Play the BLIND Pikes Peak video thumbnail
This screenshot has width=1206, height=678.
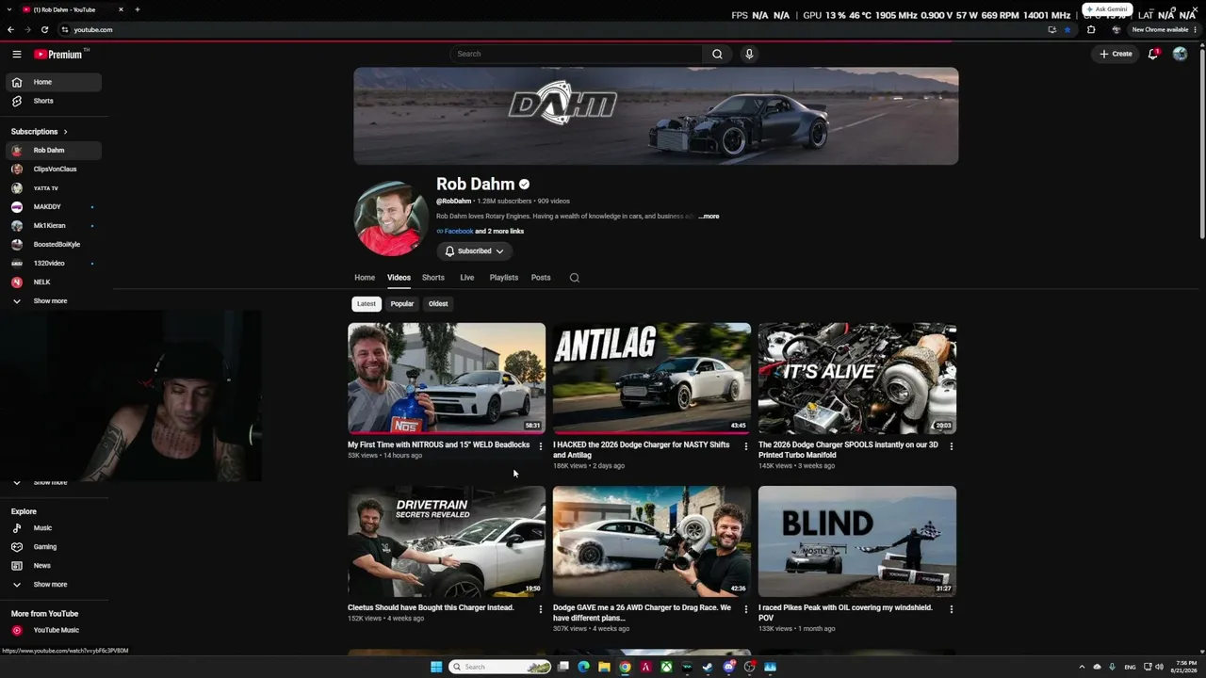click(857, 541)
